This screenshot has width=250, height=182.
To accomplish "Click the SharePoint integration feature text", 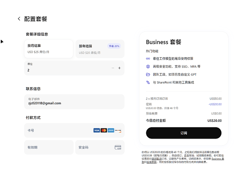I will pyautogui.click(x=173, y=82).
